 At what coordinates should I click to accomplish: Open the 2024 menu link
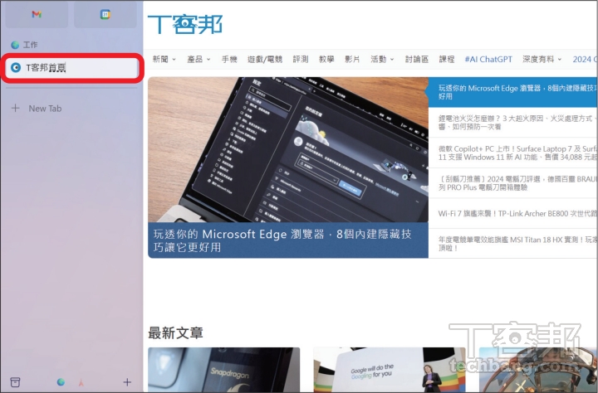(585, 60)
